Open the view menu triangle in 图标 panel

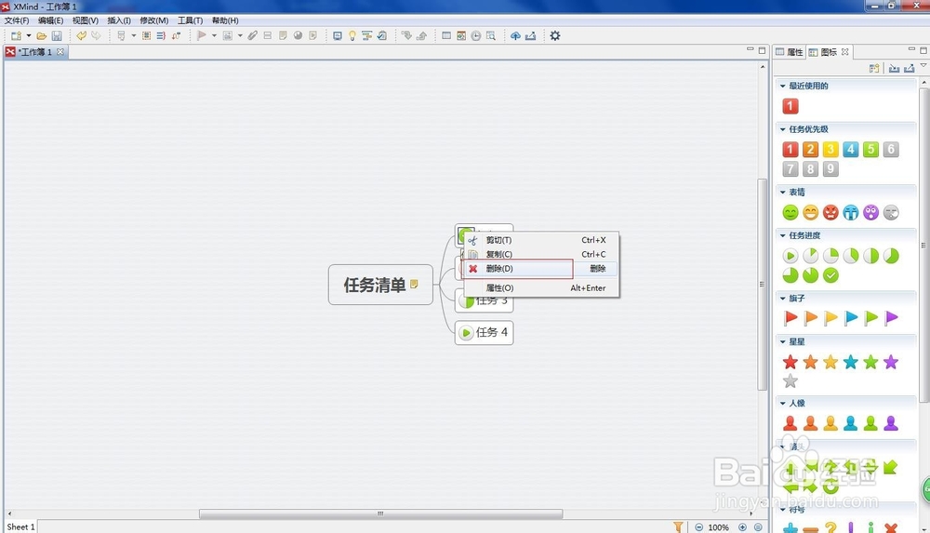click(x=923, y=66)
